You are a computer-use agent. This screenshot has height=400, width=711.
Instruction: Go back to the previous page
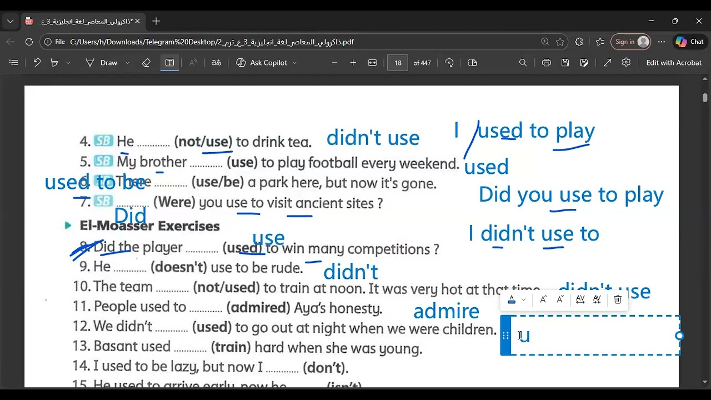click(x=11, y=42)
